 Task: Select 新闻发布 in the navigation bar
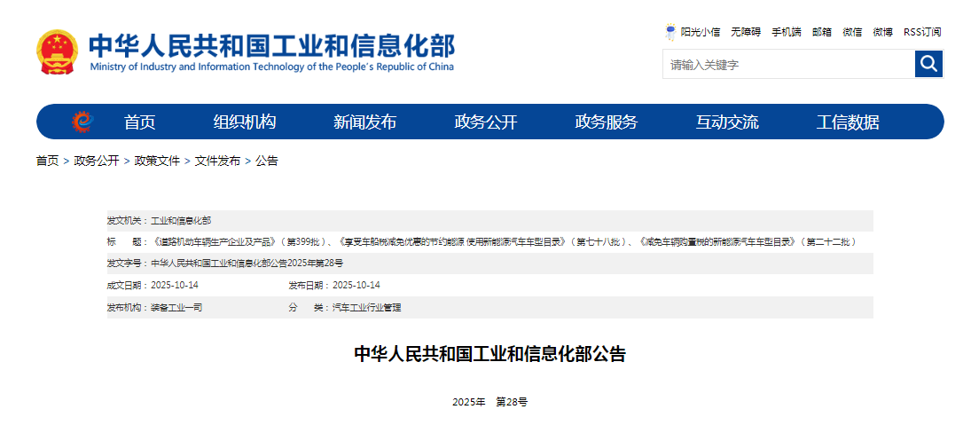(x=364, y=122)
